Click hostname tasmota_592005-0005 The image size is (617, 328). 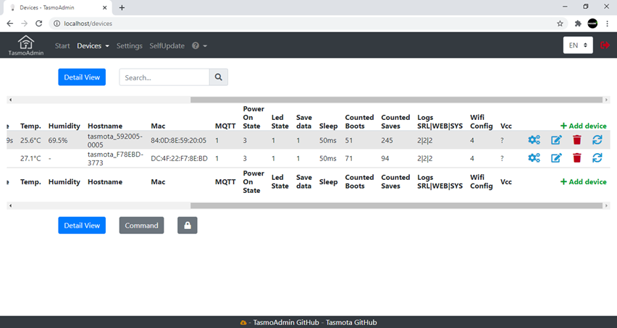pyautogui.click(x=115, y=140)
